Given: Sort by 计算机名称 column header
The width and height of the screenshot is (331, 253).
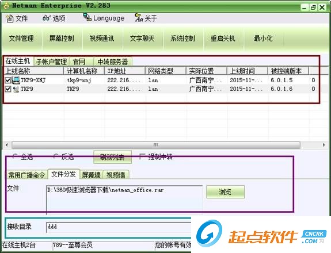Looking at the screenshot, I should click(x=84, y=71).
